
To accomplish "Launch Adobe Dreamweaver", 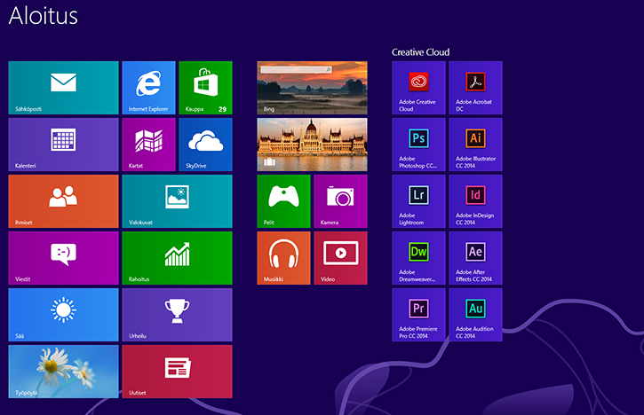I will click(418, 258).
